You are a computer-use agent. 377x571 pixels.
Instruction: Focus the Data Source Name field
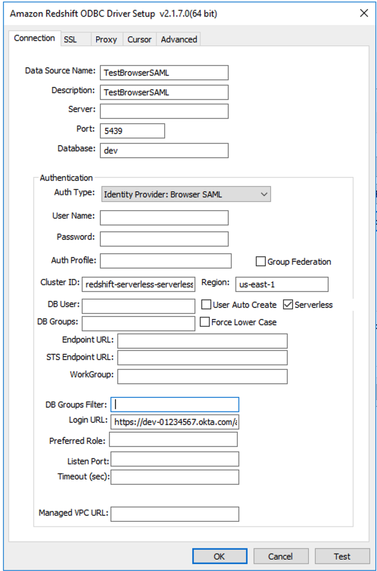click(164, 73)
